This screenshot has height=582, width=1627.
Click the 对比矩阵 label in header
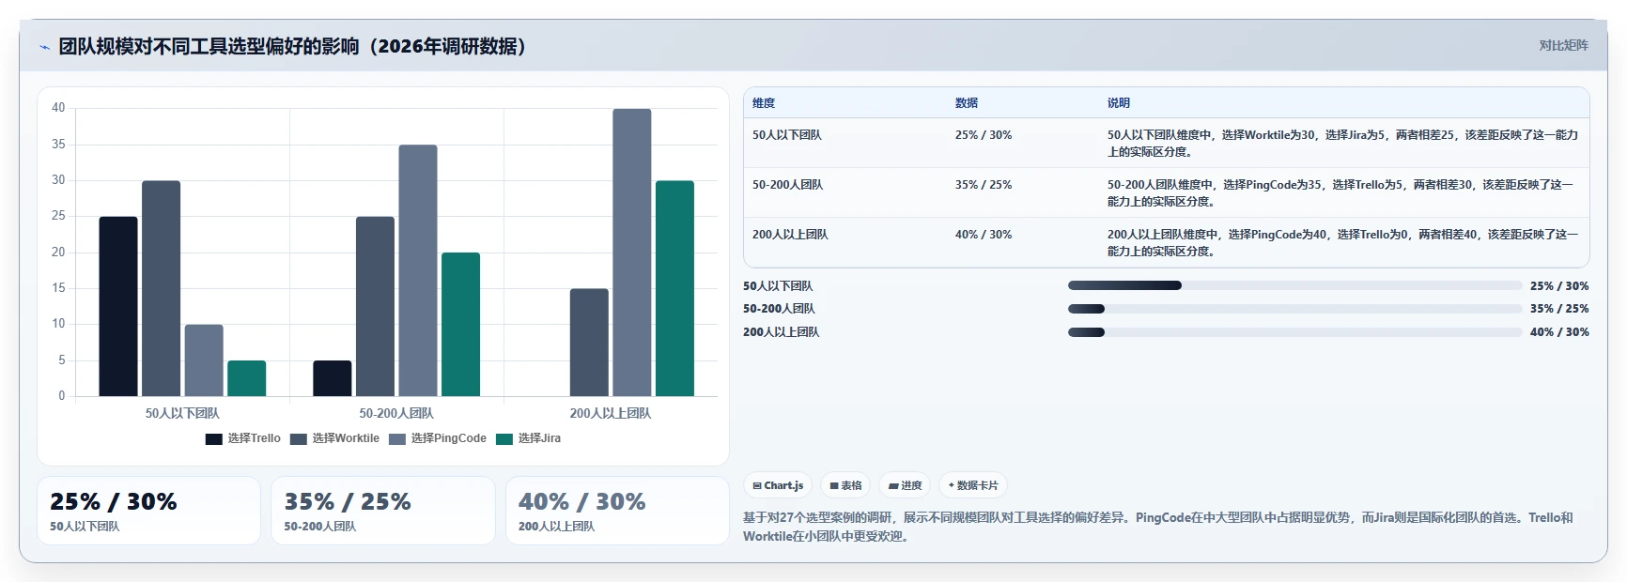point(1563,45)
